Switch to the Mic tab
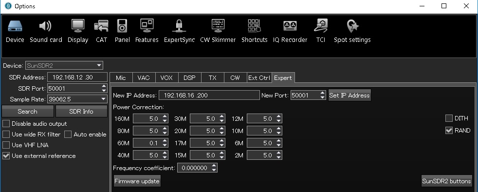 [x=121, y=78]
